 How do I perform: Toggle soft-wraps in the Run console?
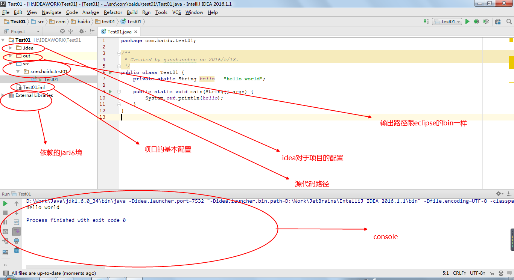(x=17, y=222)
